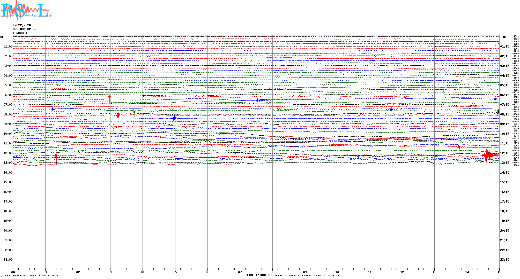Click the (ARAXOS) station name text

point(20,33)
